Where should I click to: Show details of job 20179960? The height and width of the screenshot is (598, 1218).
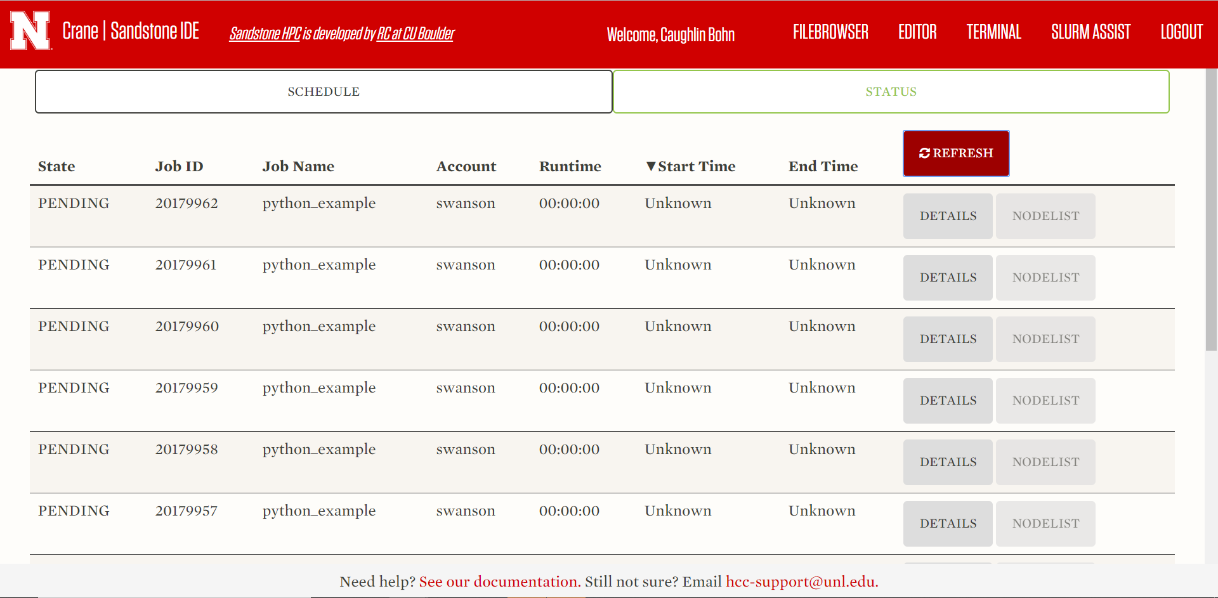(948, 339)
